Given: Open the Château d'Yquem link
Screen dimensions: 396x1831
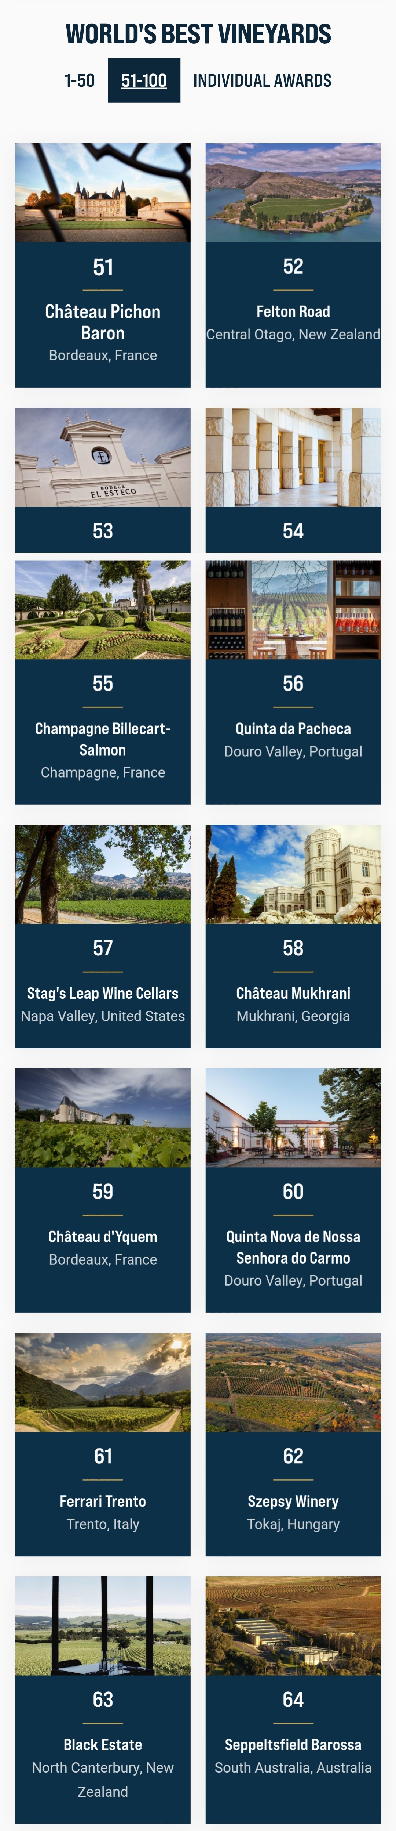Looking at the screenshot, I should tap(103, 1237).
